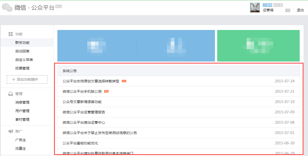
Task: Click the 退出 logout link
Action: [x=300, y=10]
